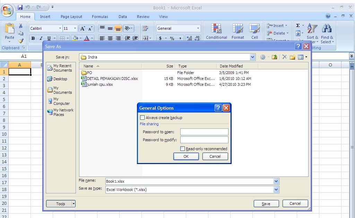Click Cancel in General Options dialog
This screenshot has height=218, width=355.
click(215, 156)
